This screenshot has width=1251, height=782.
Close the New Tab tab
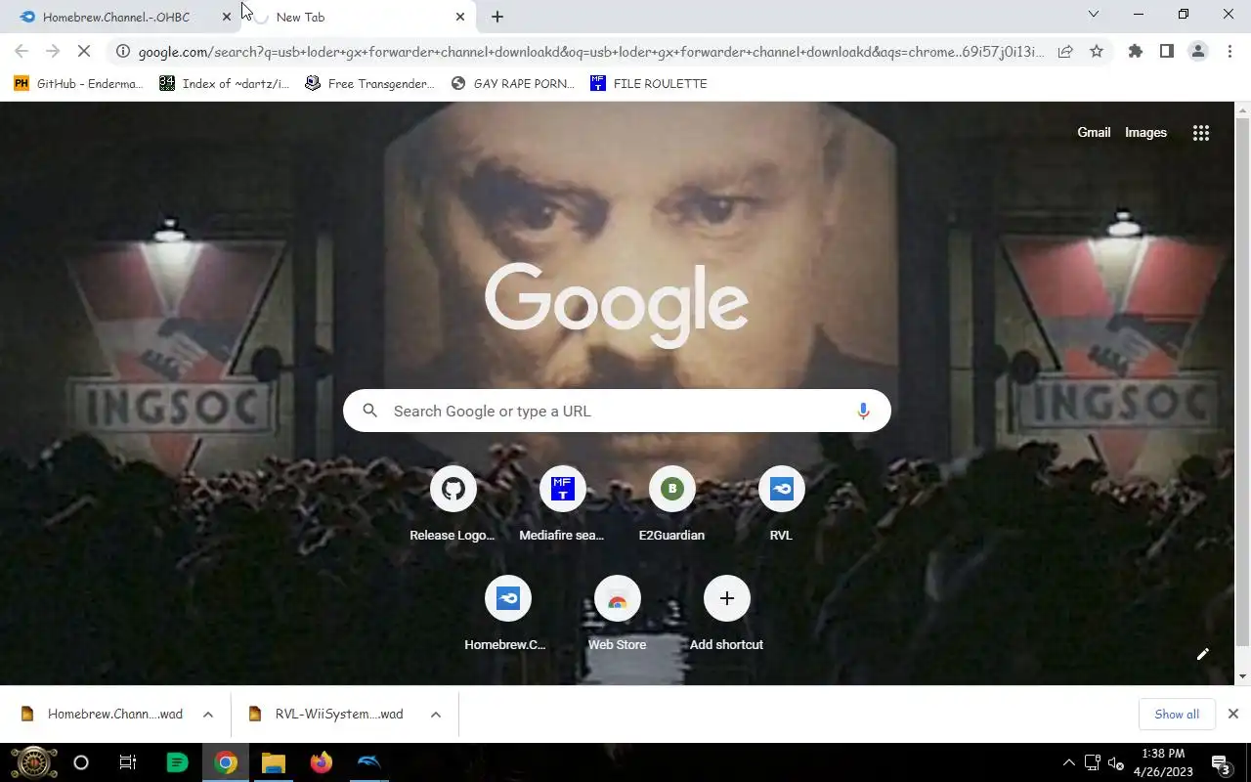(x=460, y=17)
